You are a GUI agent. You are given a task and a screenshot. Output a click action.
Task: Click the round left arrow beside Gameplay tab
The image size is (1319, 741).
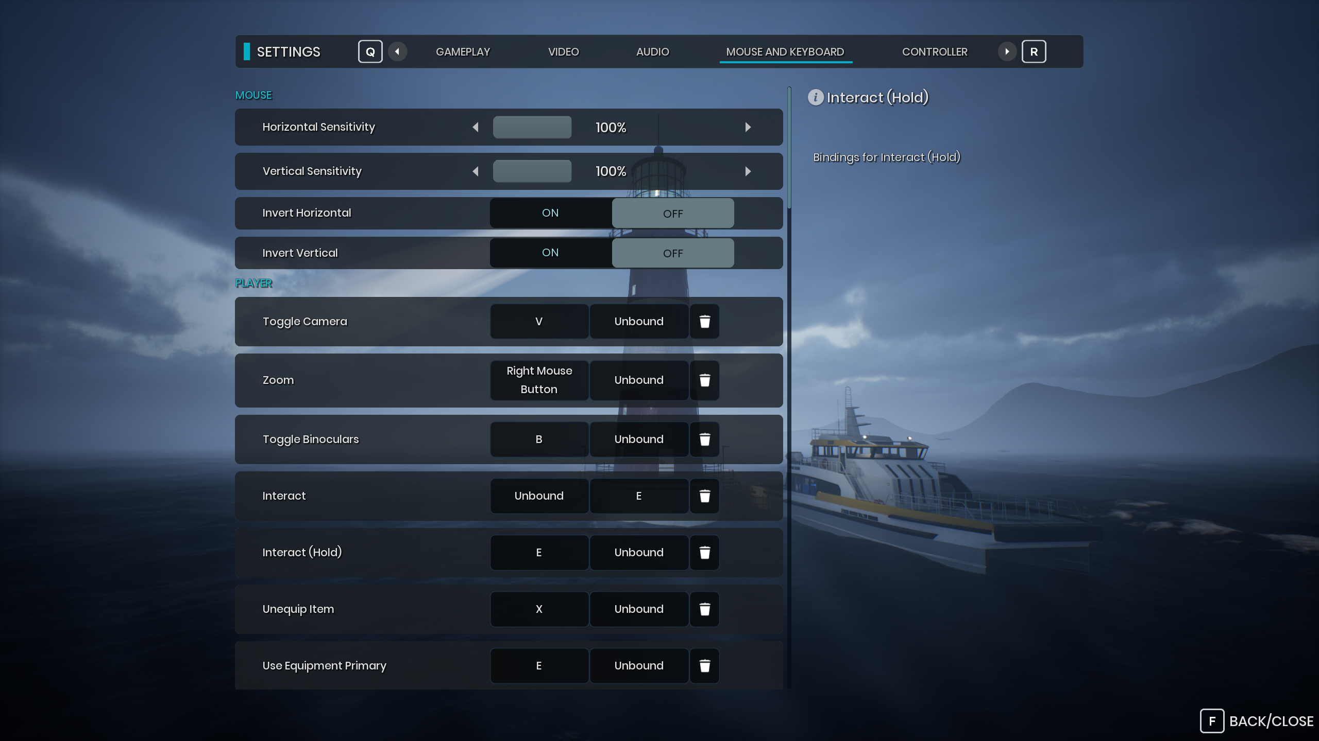coord(397,51)
